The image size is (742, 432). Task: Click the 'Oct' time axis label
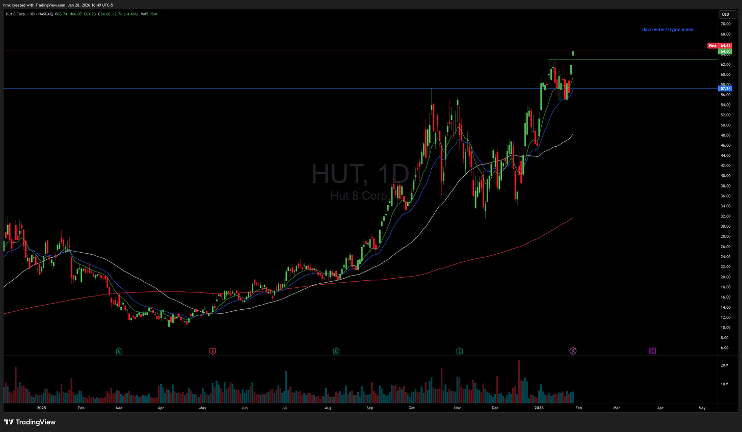411,408
